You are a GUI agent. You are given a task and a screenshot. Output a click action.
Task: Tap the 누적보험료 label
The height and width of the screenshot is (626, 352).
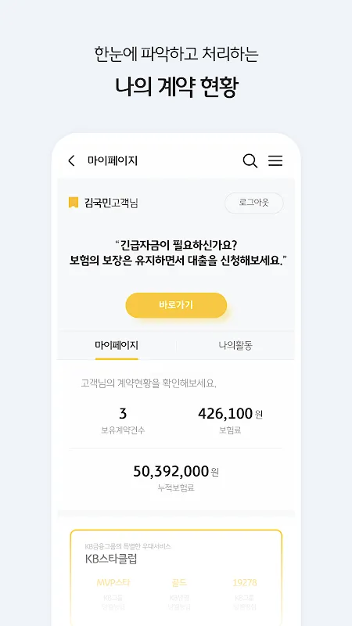click(x=176, y=487)
